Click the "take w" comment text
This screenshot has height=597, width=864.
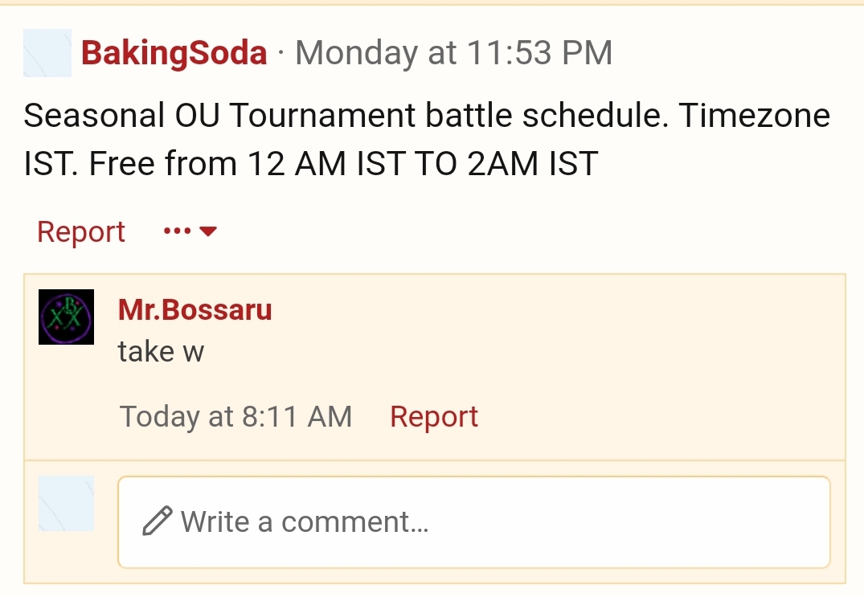(161, 351)
